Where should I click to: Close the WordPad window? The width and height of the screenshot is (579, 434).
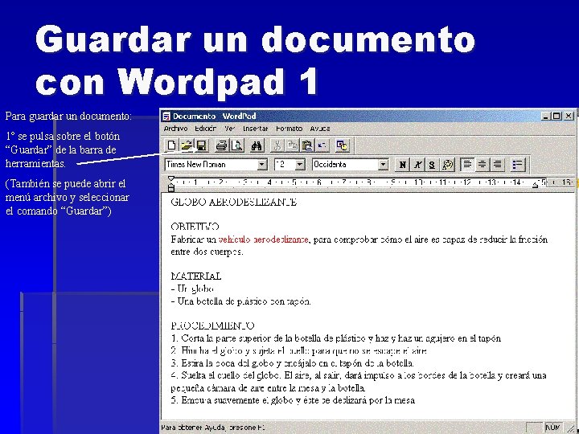click(x=569, y=117)
